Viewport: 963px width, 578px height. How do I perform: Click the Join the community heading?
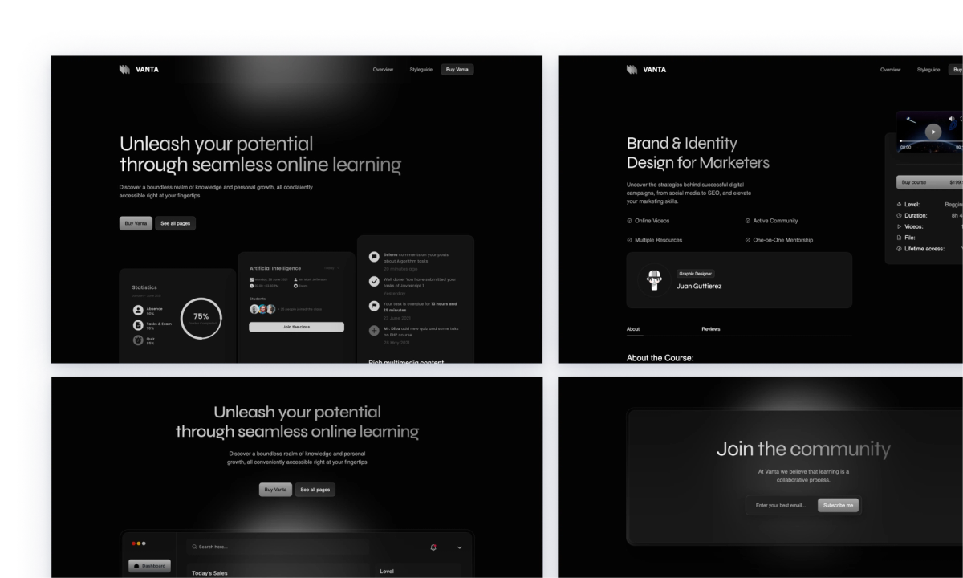pyautogui.click(x=803, y=449)
